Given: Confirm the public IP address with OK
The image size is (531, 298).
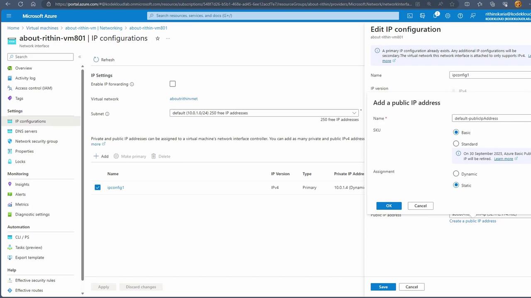Looking at the screenshot, I should point(389,206).
